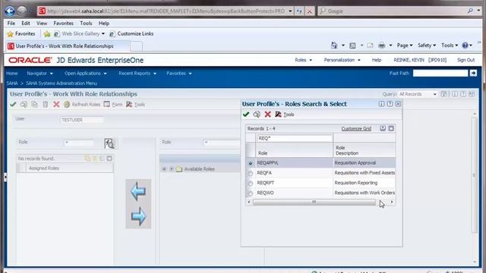Open the Roles dropdown in header
This screenshot has height=273, width=486.
click(x=304, y=60)
